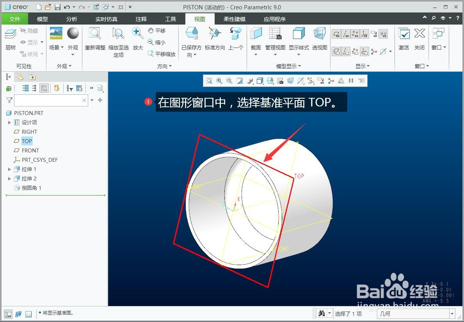Switch to the 分析 tab
Screen dimensions: 464x322
(72, 19)
